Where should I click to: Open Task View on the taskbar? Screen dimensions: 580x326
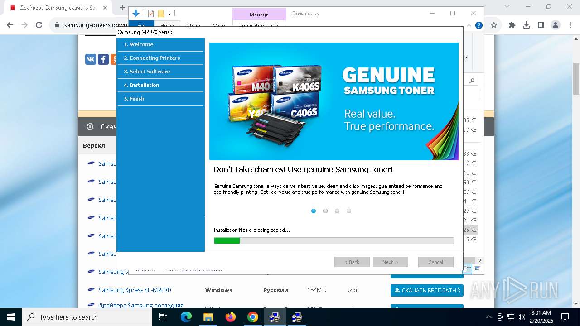pos(163,317)
